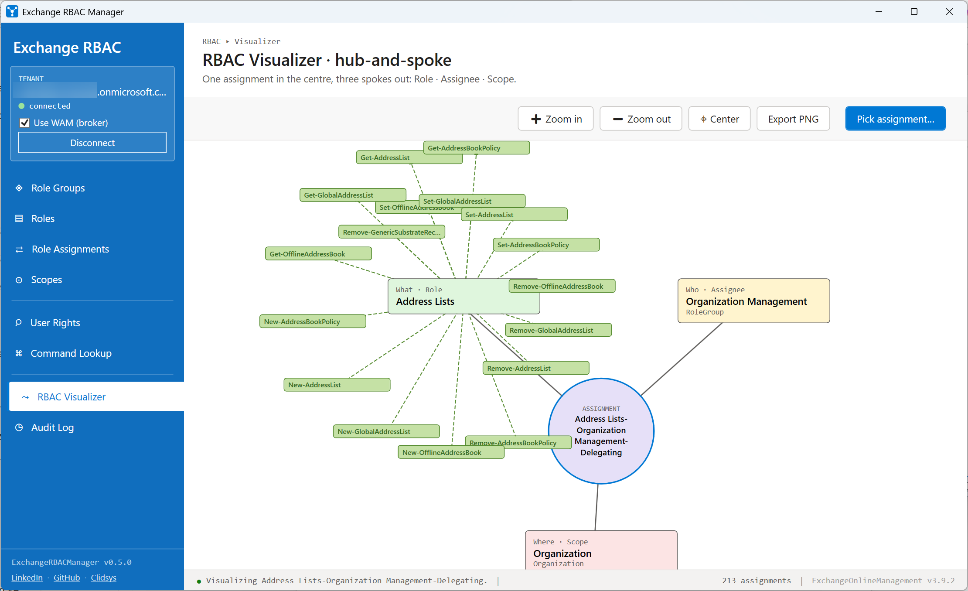Click the Audit Log clock icon
The height and width of the screenshot is (591, 968).
click(19, 427)
